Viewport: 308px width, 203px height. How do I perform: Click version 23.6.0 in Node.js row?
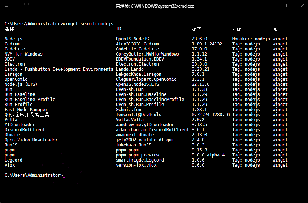[199, 39]
